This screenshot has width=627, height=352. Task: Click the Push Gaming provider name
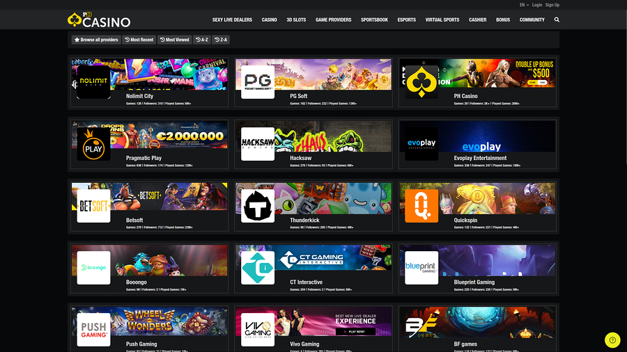[141, 344]
